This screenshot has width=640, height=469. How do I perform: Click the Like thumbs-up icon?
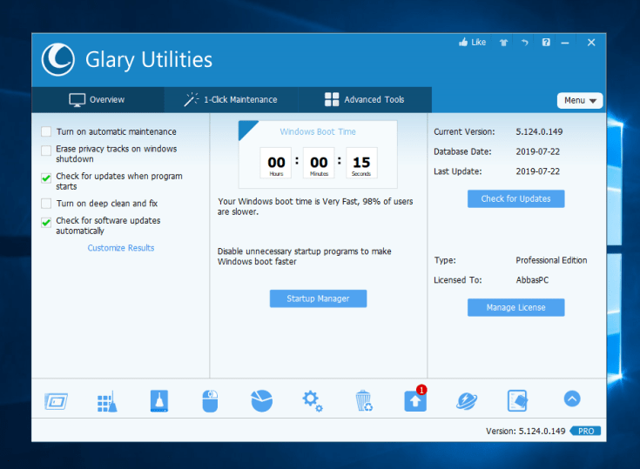tap(463, 42)
